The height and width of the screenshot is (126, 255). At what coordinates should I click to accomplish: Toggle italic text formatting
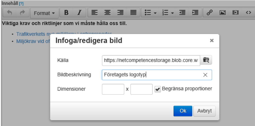[x=79, y=13]
